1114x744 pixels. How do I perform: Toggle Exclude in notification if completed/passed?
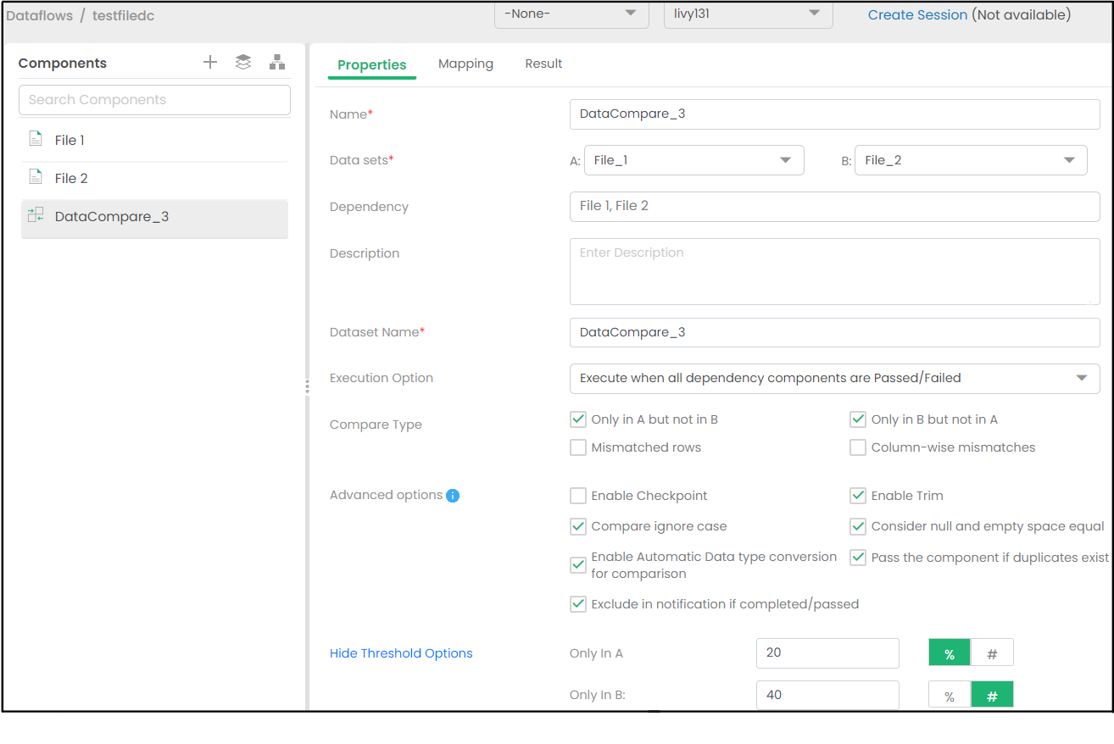pyautogui.click(x=578, y=604)
